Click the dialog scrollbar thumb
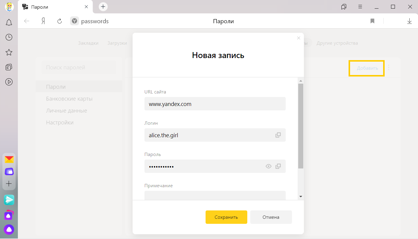Screen dimensions: 418x239 point(301,126)
